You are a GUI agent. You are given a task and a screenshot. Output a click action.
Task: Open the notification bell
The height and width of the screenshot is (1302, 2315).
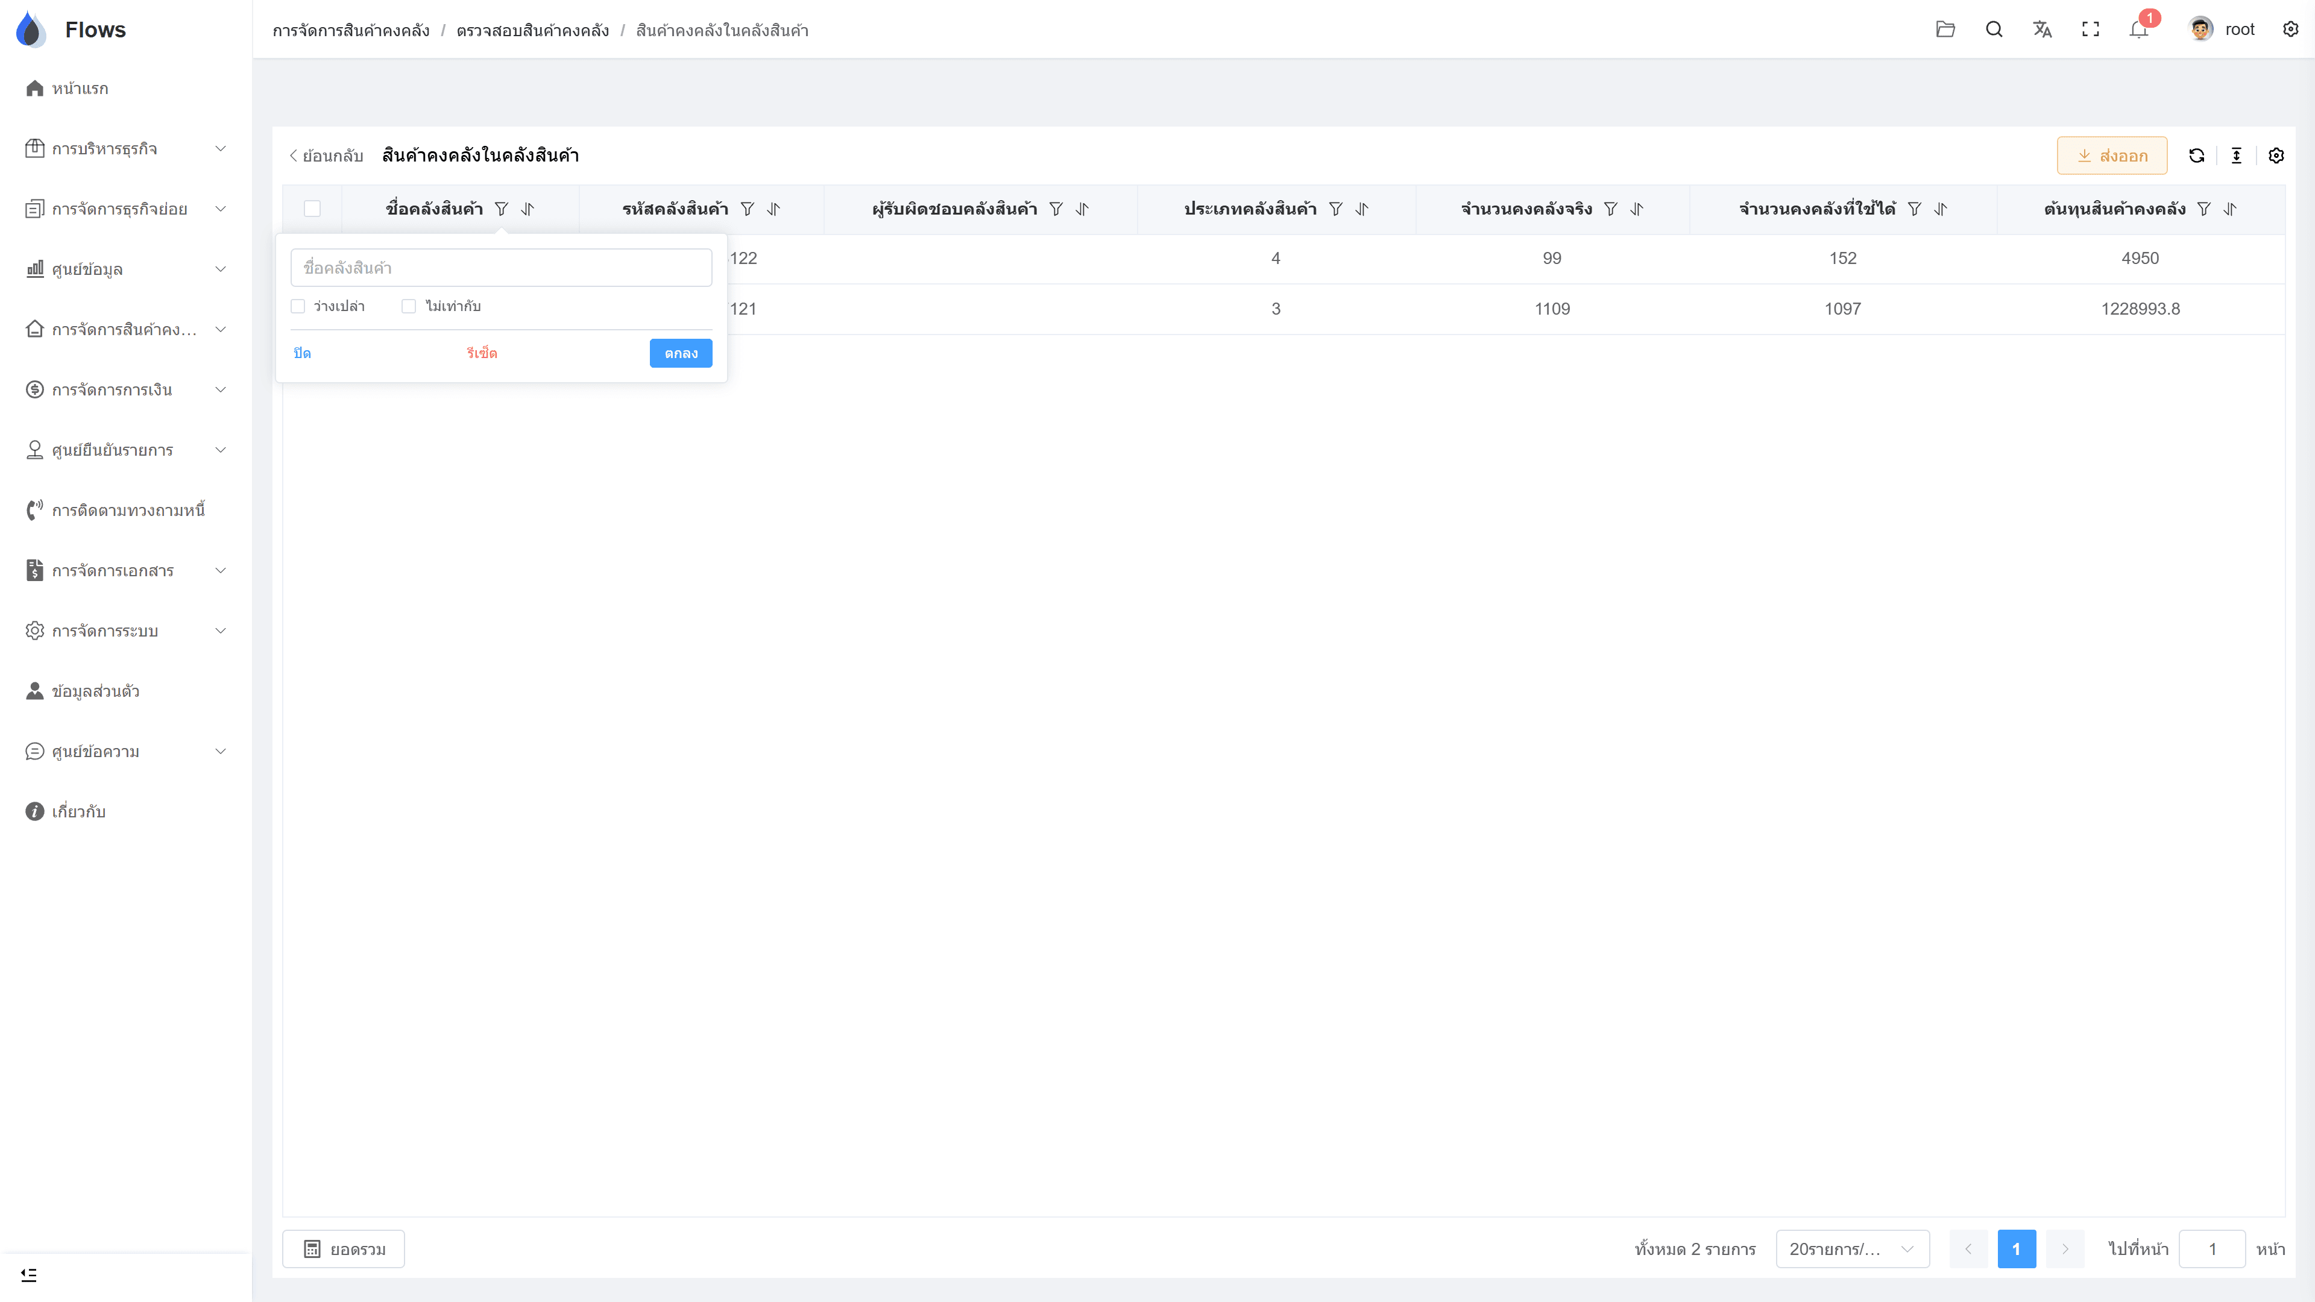tap(2139, 30)
